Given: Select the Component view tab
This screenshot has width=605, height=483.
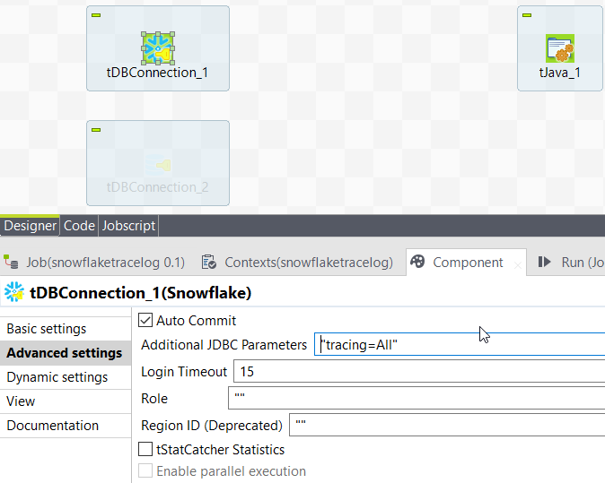Looking at the screenshot, I should [468, 263].
